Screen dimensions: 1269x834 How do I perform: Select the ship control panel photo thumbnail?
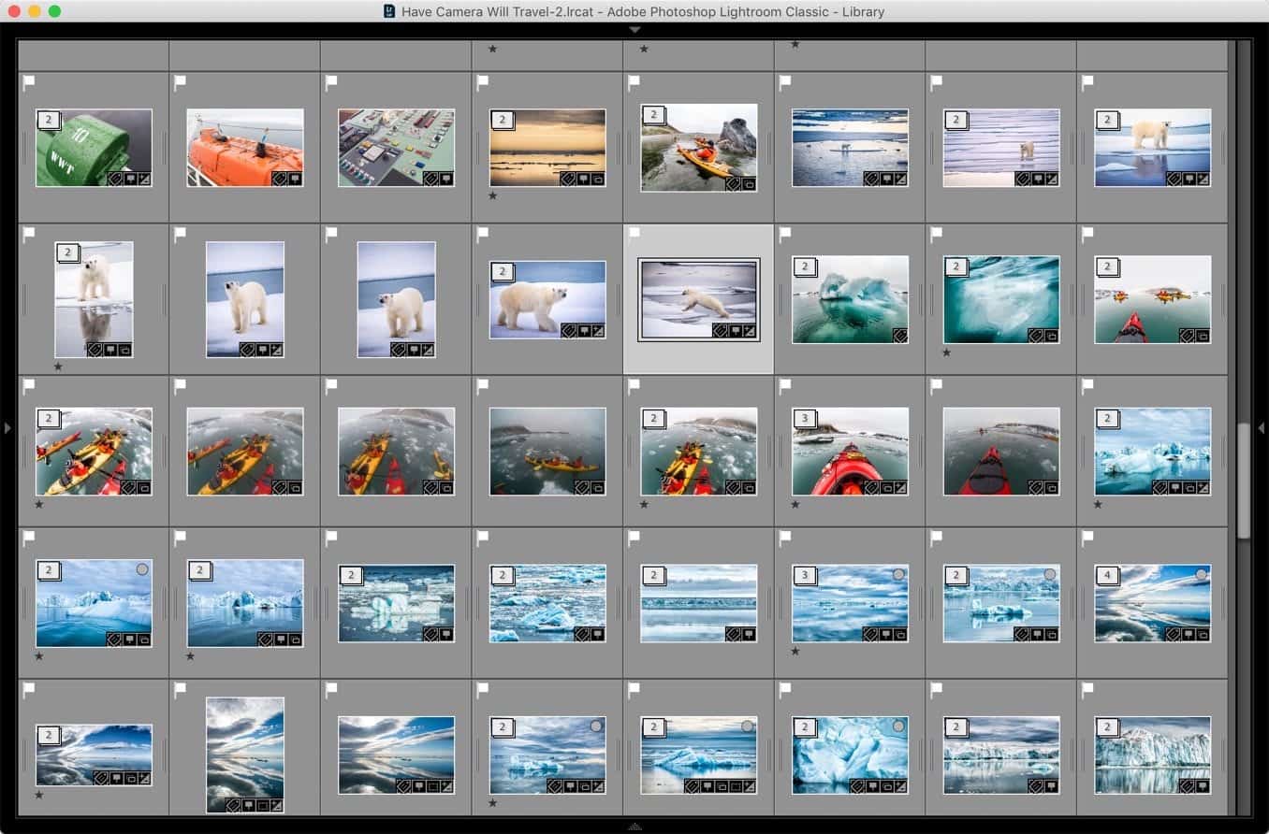point(397,148)
